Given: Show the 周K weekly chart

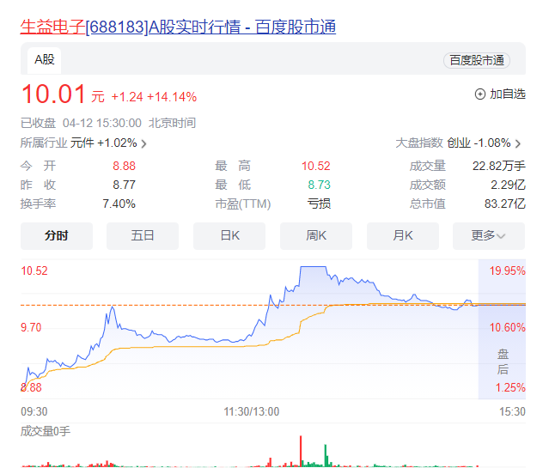Looking at the screenshot, I should tap(316, 236).
